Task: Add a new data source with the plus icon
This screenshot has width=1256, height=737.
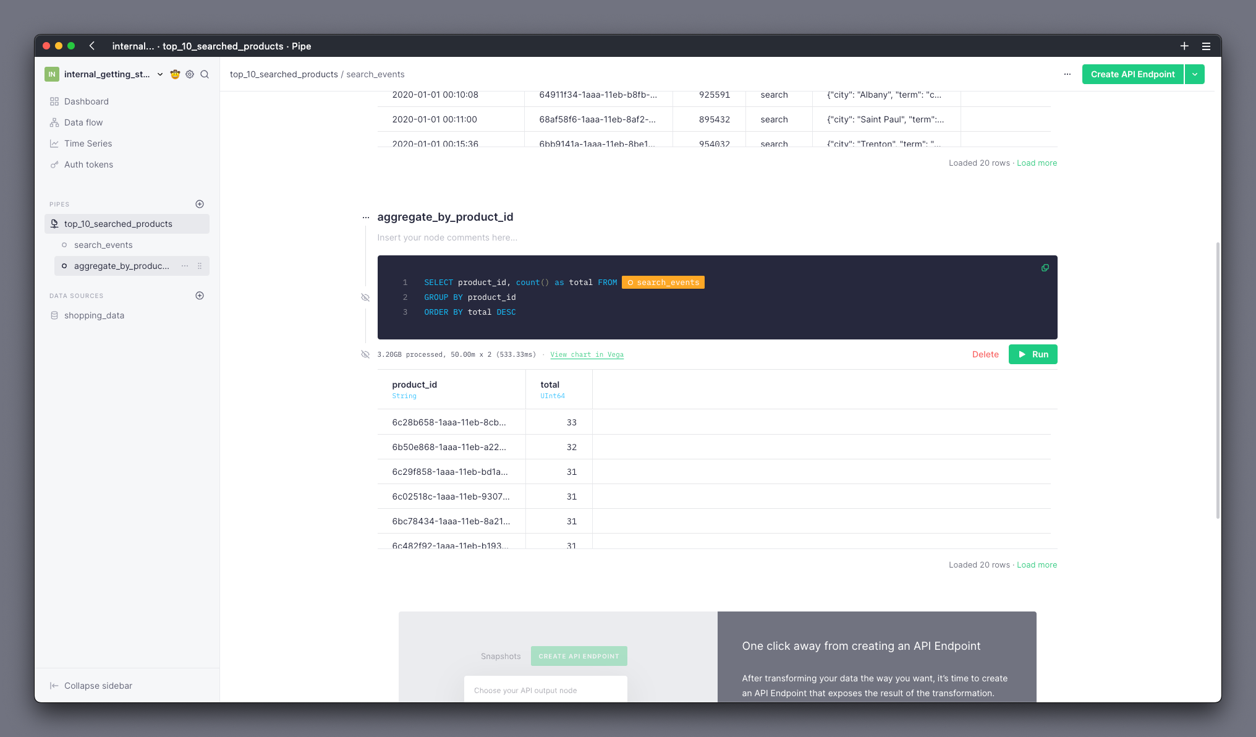Action: pos(200,296)
